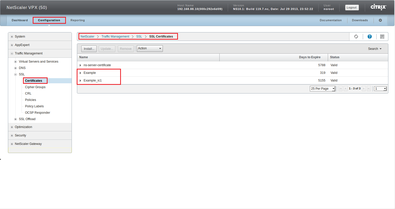395x209 pixels.
Task: Expand the DNS tree node
Action: coord(16,68)
